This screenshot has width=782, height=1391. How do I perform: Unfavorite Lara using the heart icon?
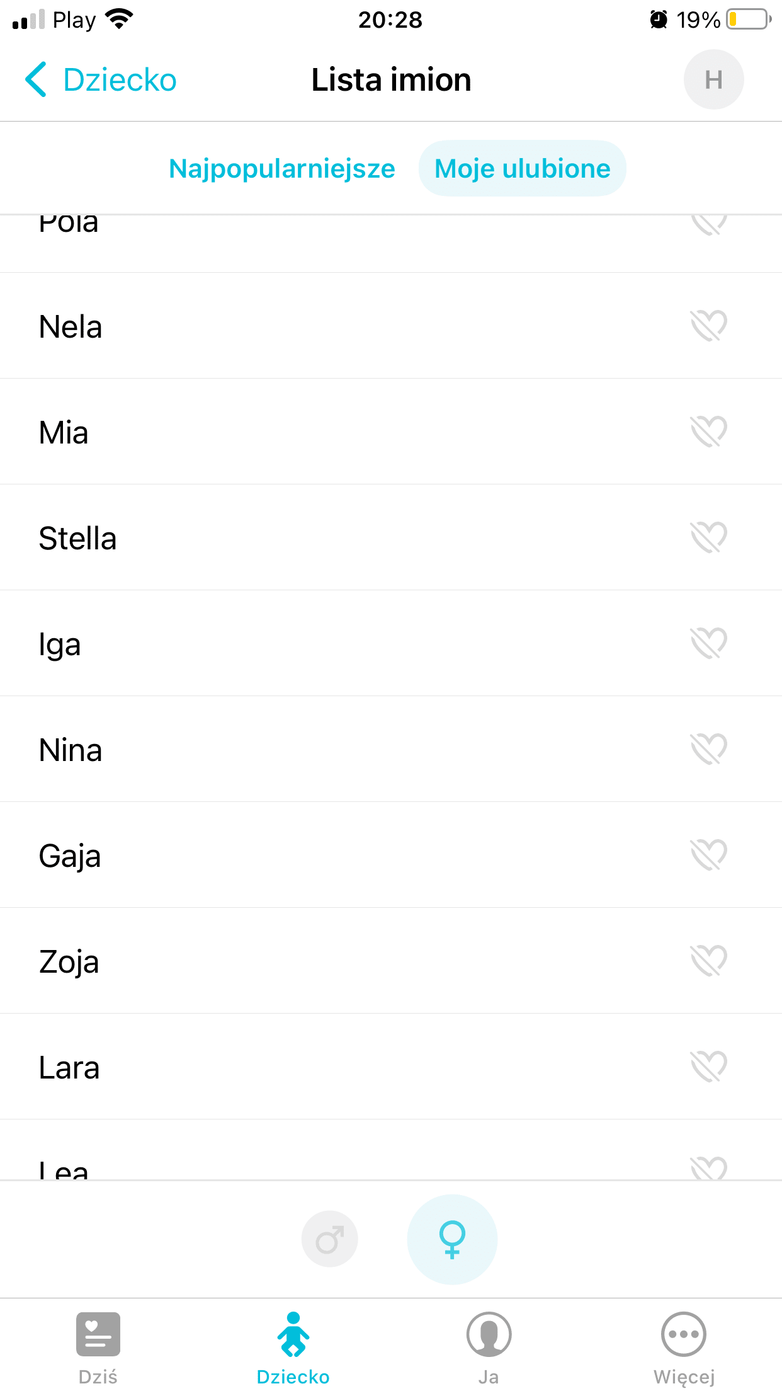coord(708,1067)
